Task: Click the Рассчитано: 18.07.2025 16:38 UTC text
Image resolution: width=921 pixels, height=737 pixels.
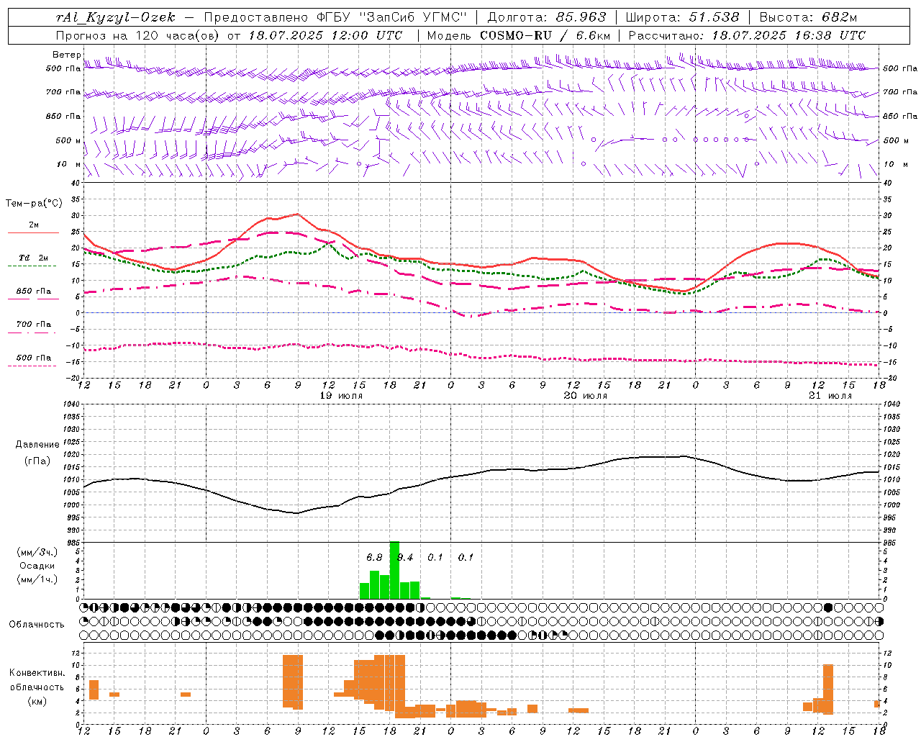Action: click(747, 35)
